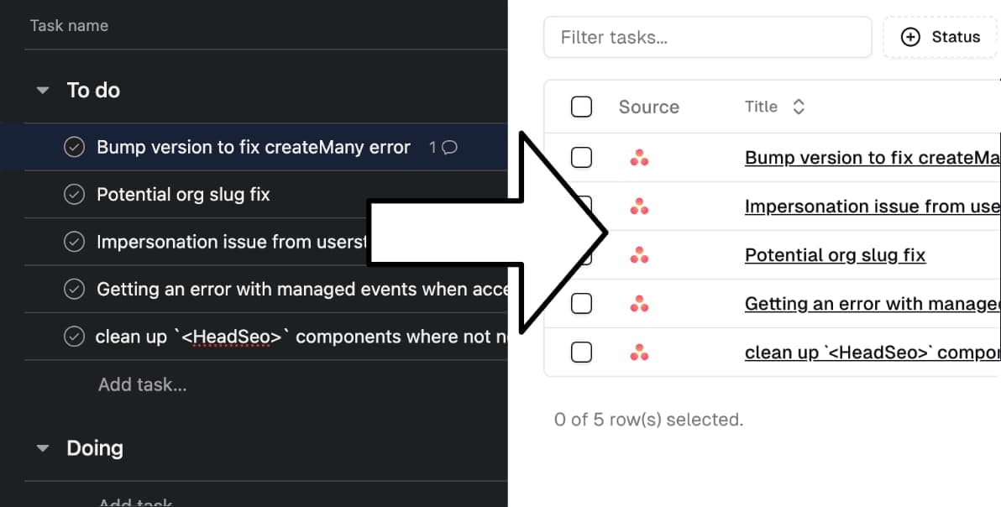Click the Asana source icon in the first row
The image size is (1001, 507).
click(x=639, y=158)
